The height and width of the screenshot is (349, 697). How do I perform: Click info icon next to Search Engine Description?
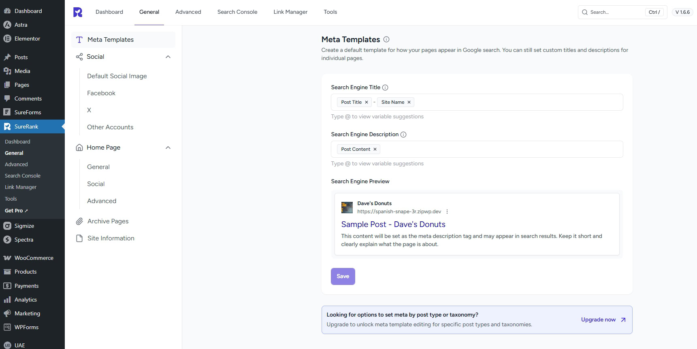[403, 135]
